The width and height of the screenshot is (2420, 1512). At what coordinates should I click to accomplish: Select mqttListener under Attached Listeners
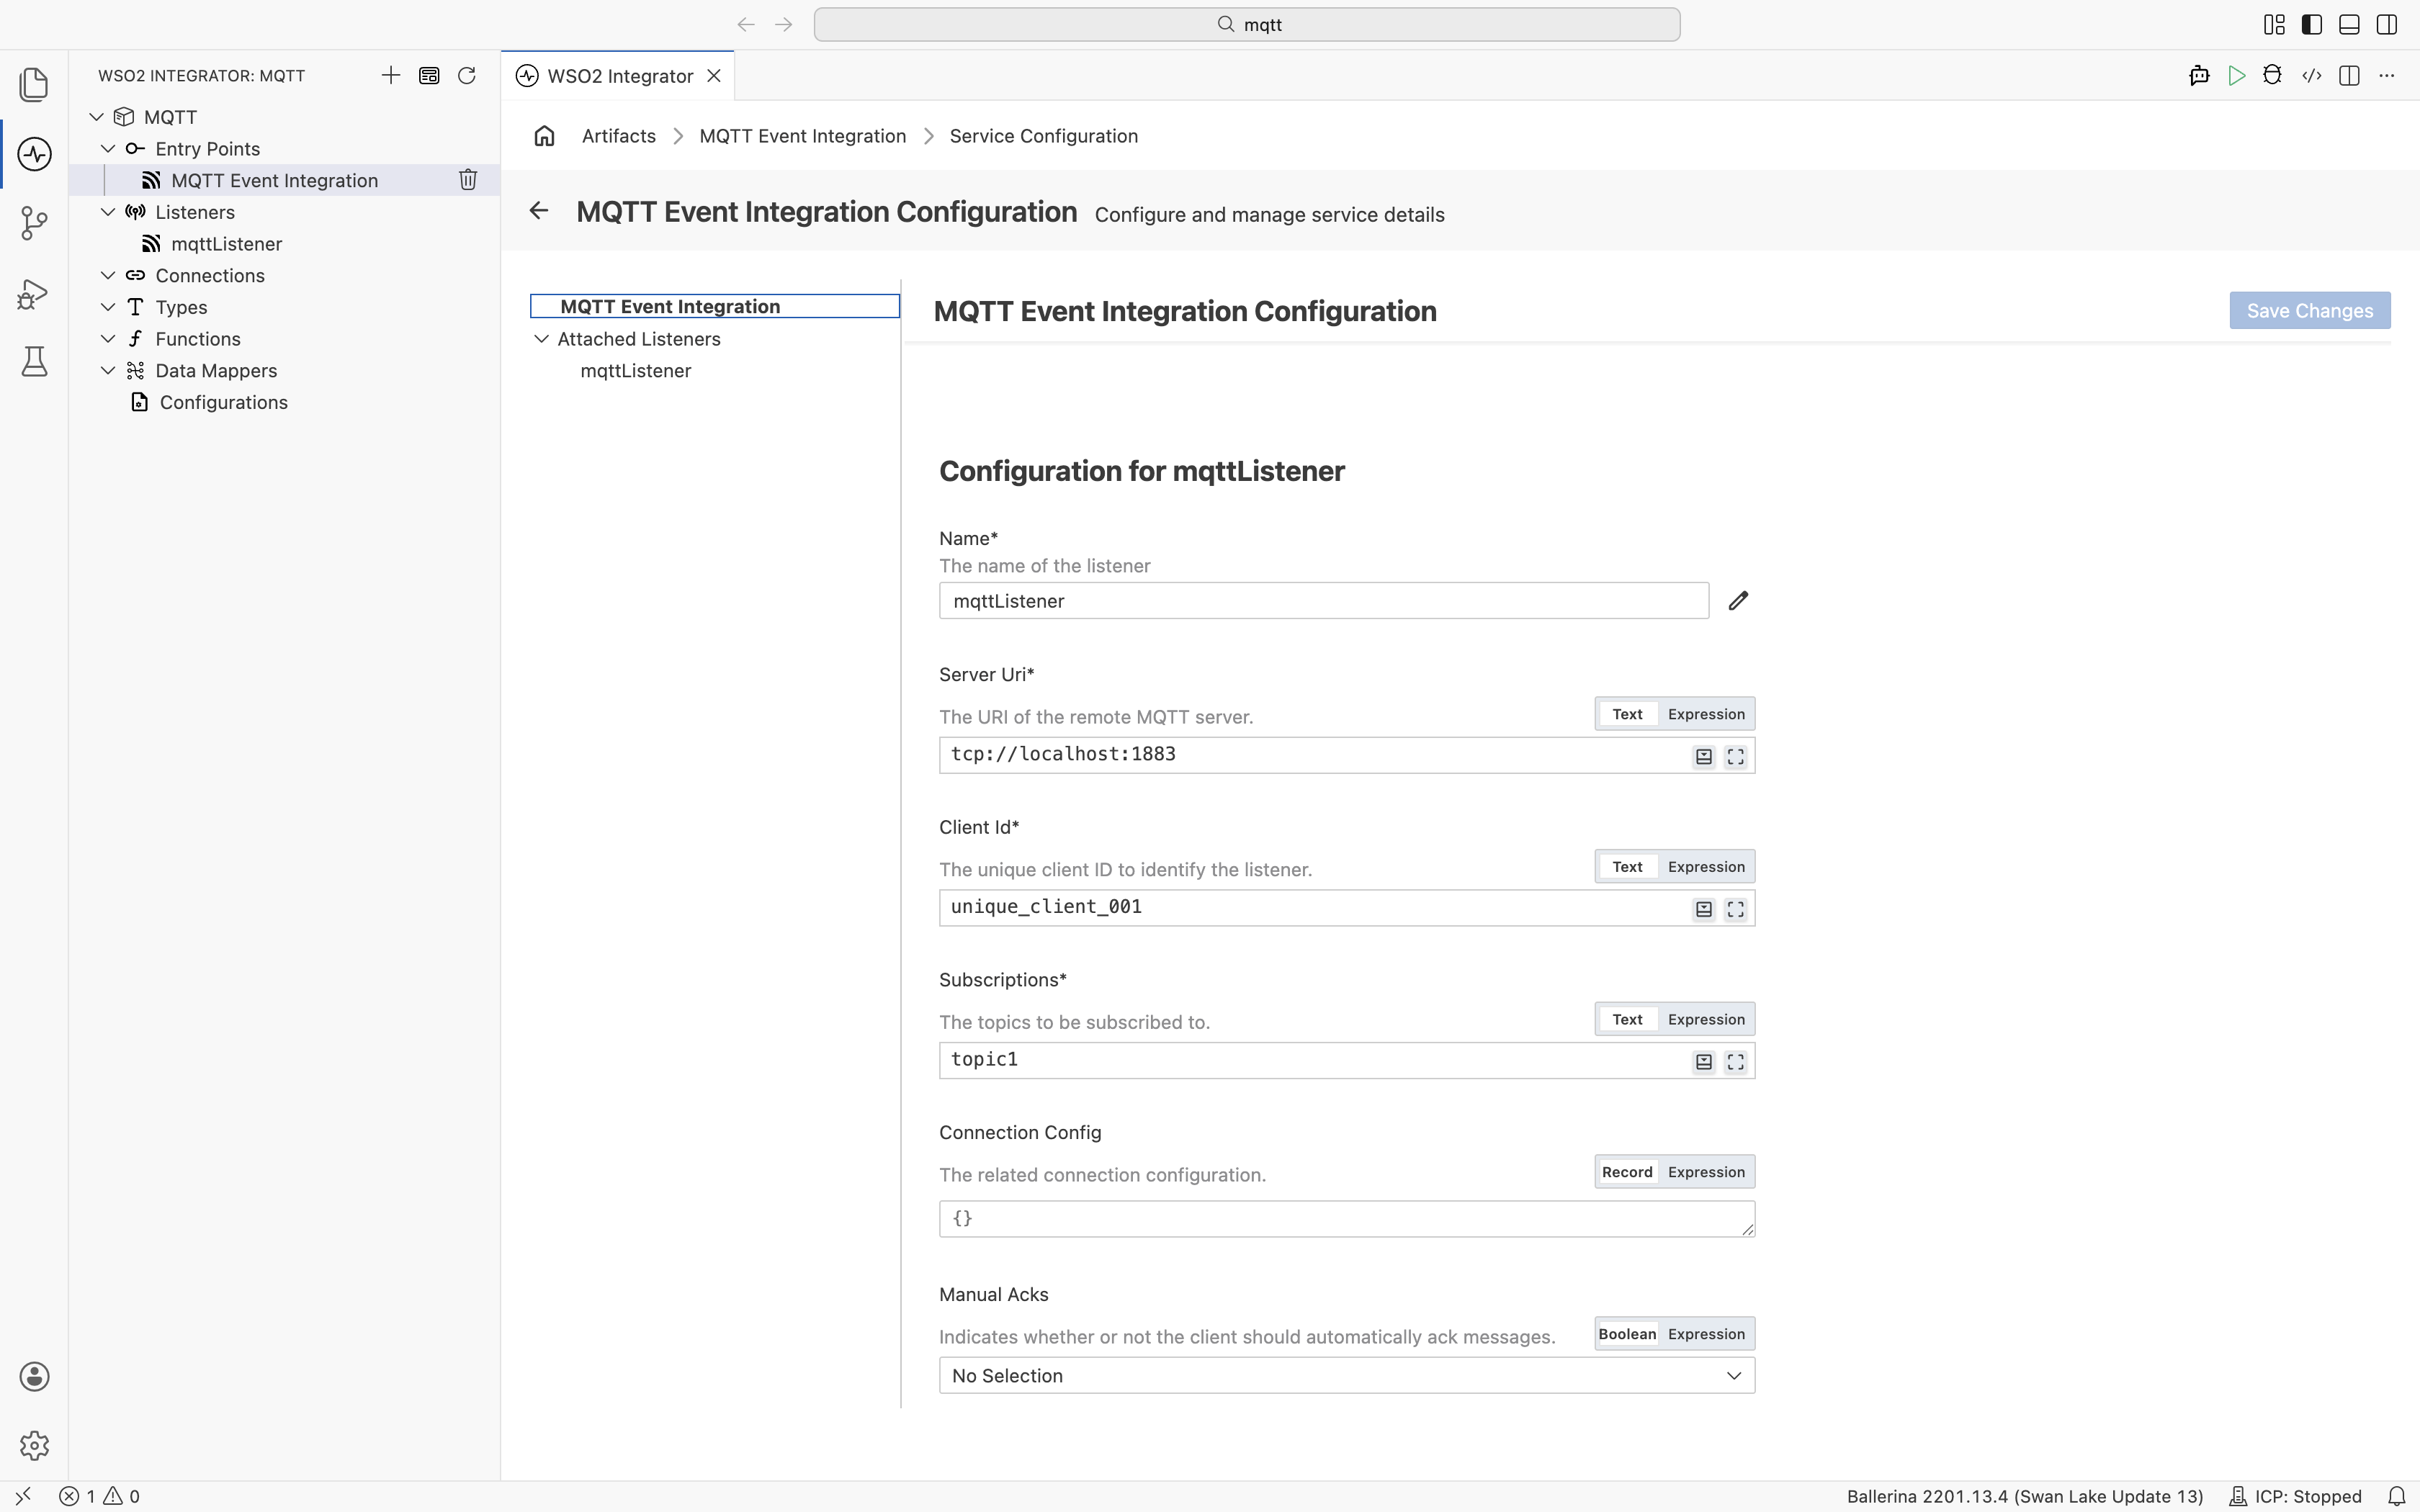tap(636, 371)
